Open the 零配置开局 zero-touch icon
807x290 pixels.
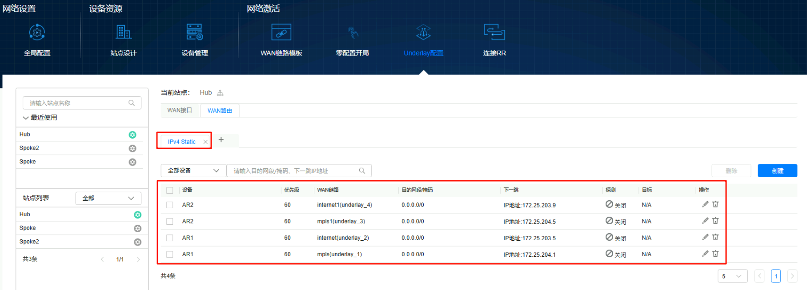click(x=353, y=32)
